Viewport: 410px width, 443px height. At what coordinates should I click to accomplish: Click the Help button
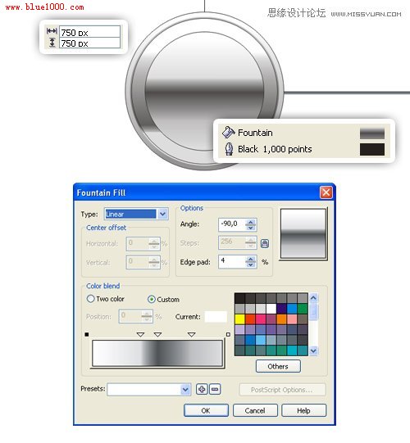tap(303, 410)
